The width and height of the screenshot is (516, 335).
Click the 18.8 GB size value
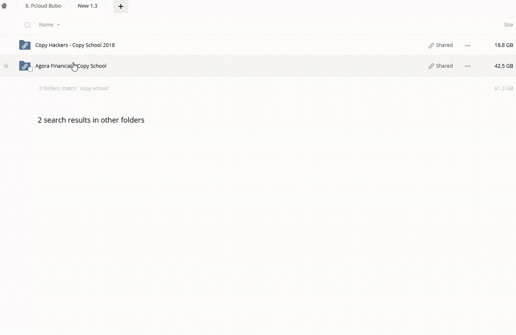pyautogui.click(x=503, y=45)
